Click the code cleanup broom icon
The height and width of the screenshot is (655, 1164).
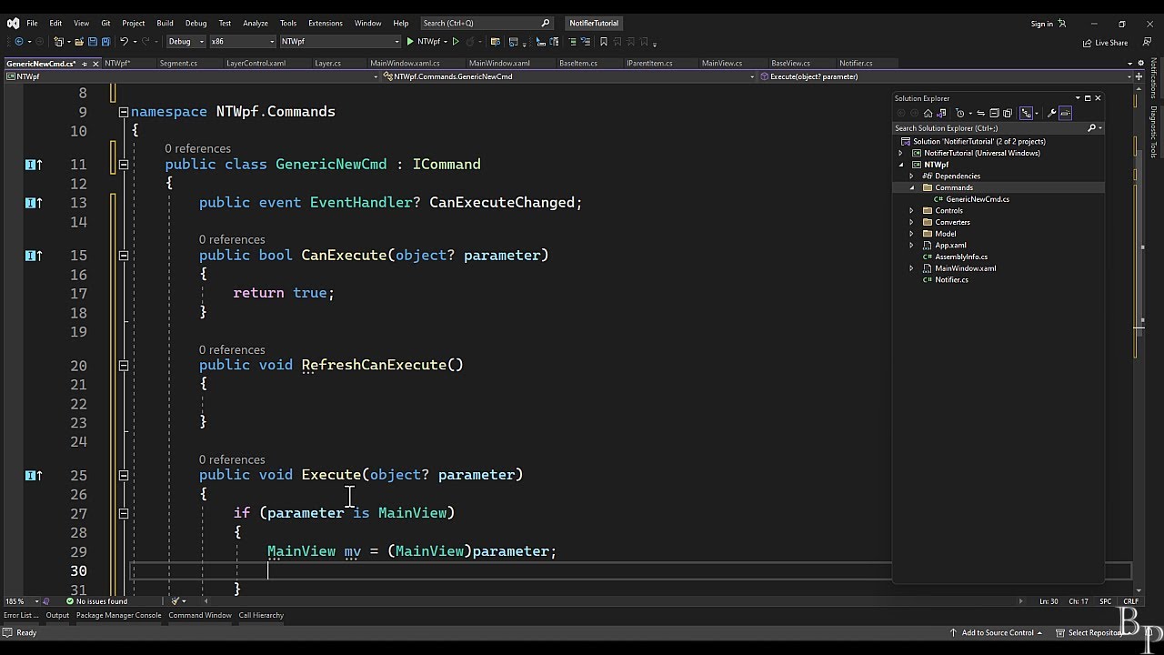(176, 600)
